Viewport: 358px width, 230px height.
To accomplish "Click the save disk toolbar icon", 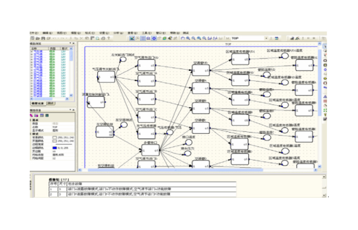I will [x=43, y=38].
